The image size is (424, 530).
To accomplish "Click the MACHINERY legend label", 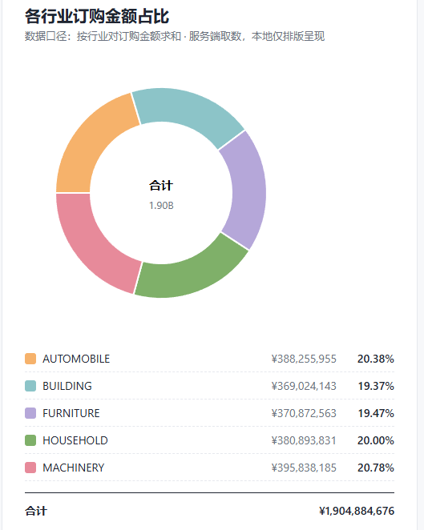I will (74, 468).
